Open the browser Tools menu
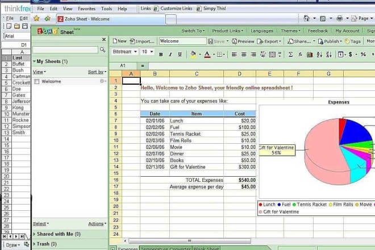375x250 pixels. (x=106, y=9)
